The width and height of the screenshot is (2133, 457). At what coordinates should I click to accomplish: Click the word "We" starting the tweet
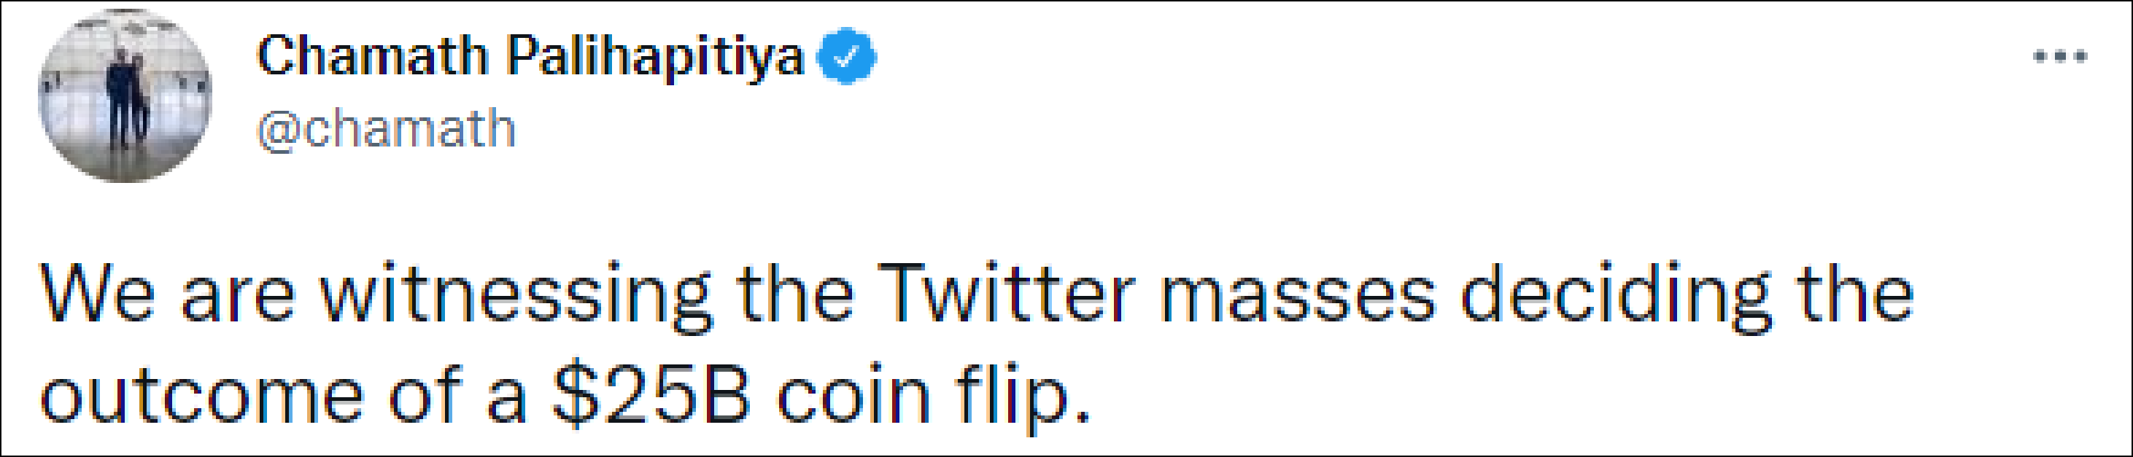click(x=97, y=294)
